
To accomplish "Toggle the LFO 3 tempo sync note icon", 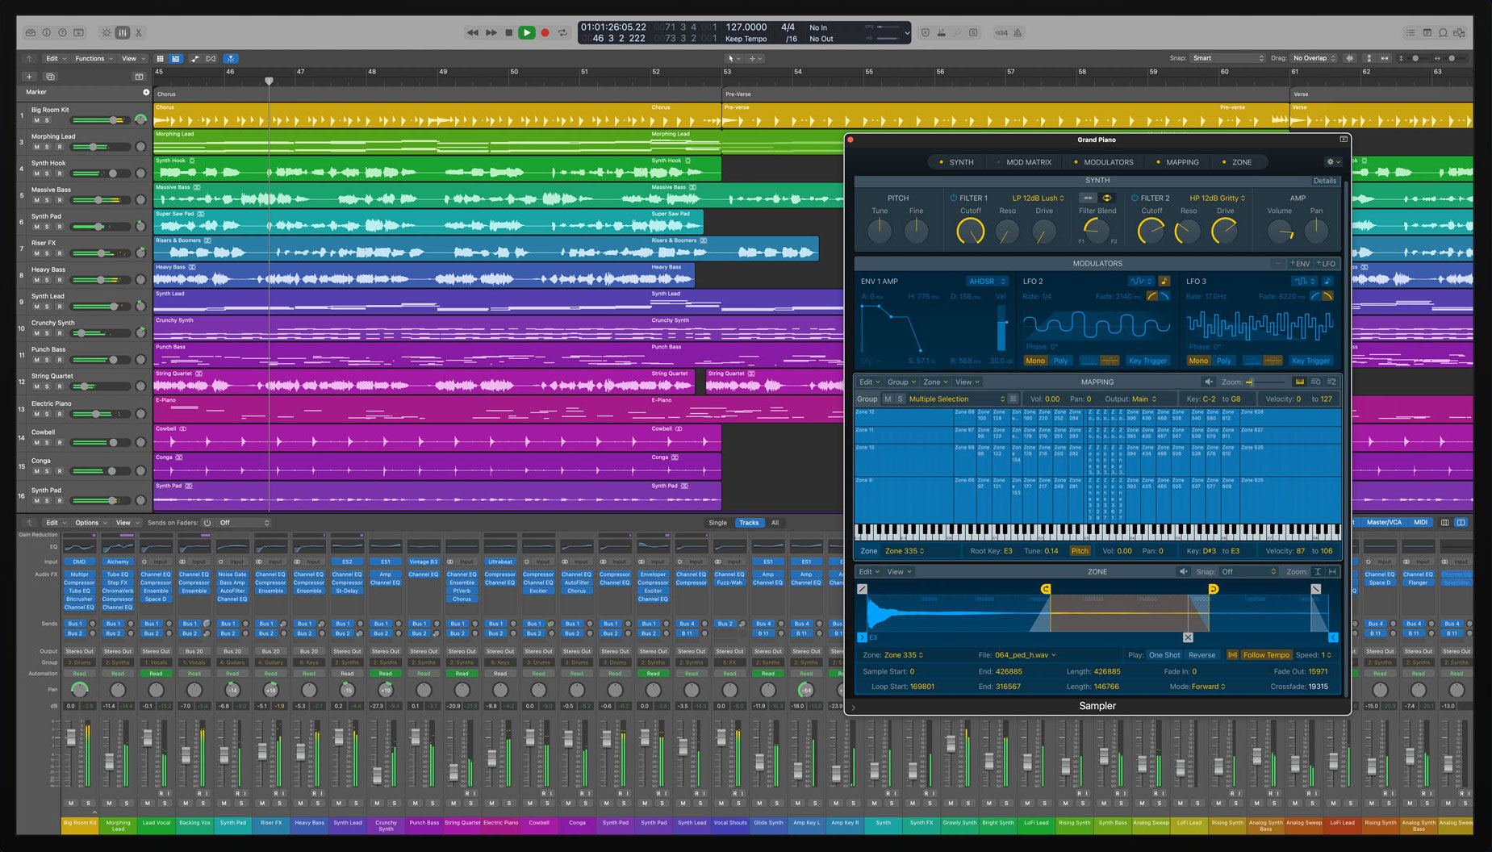I will tap(1327, 281).
